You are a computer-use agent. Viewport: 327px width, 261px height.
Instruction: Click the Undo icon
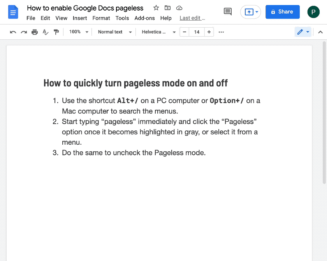13,32
